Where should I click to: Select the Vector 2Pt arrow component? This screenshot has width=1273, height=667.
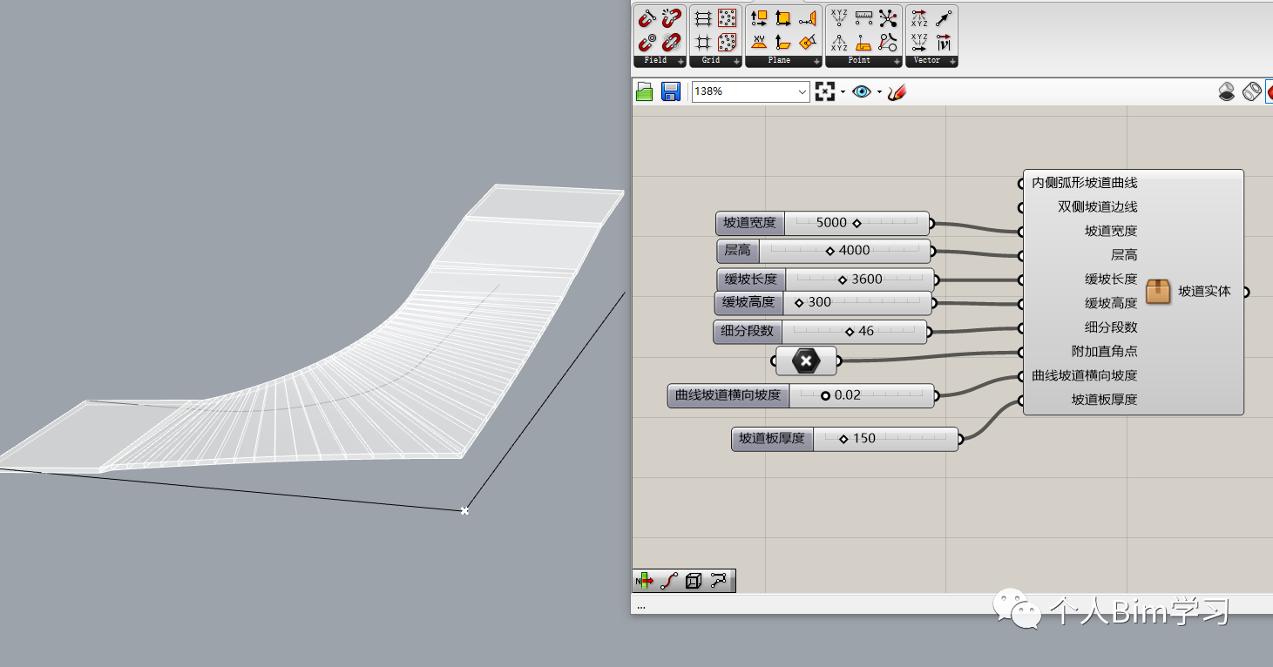pos(944,17)
